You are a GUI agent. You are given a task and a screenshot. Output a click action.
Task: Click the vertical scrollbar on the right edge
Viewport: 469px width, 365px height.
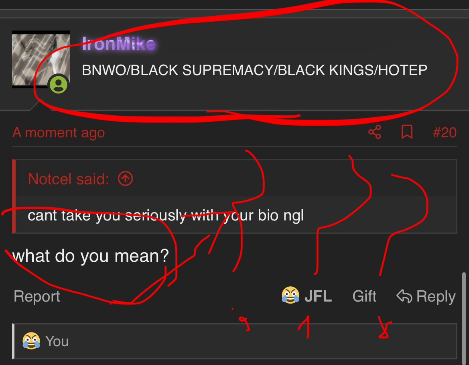tap(464, 317)
